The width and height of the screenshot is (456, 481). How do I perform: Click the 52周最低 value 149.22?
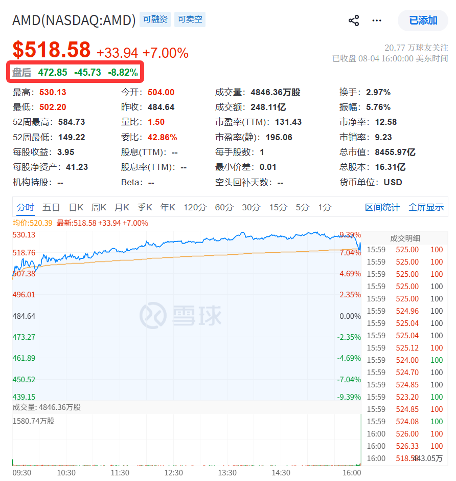point(72,137)
